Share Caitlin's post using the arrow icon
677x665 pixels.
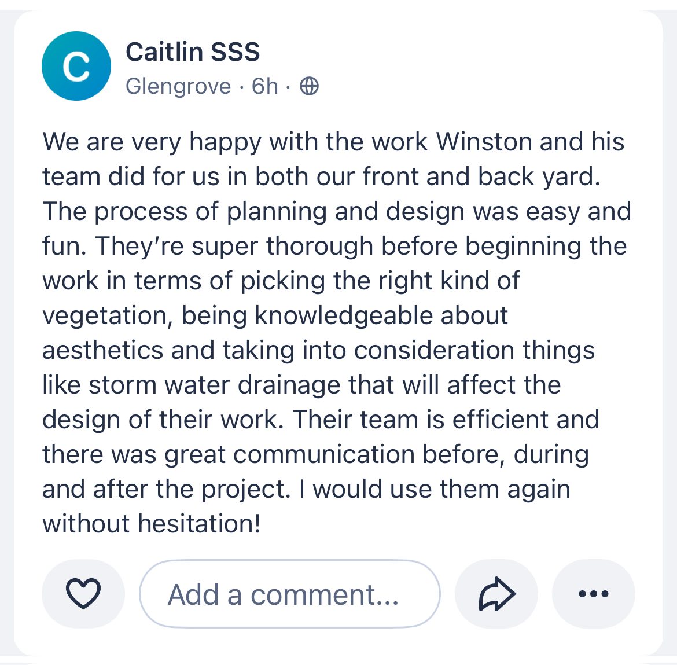496,594
